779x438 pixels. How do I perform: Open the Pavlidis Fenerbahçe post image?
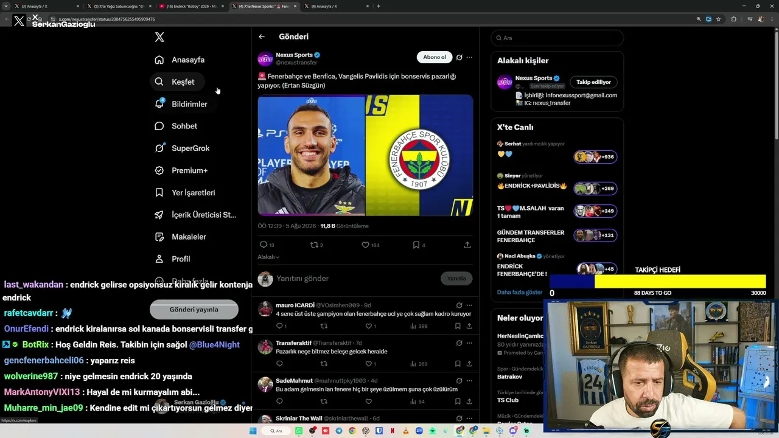pos(365,155)
